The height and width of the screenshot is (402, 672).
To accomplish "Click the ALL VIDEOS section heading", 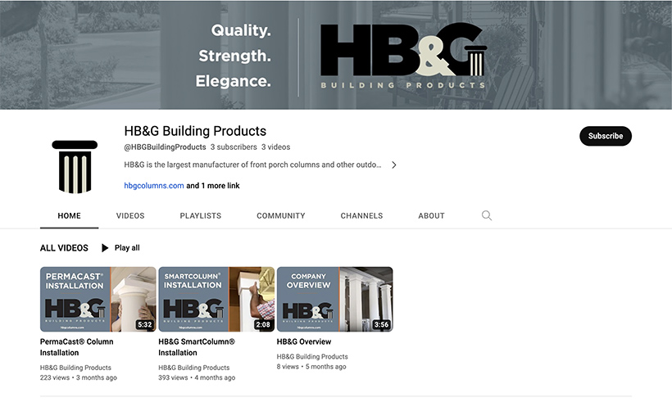I will (64, 248).
